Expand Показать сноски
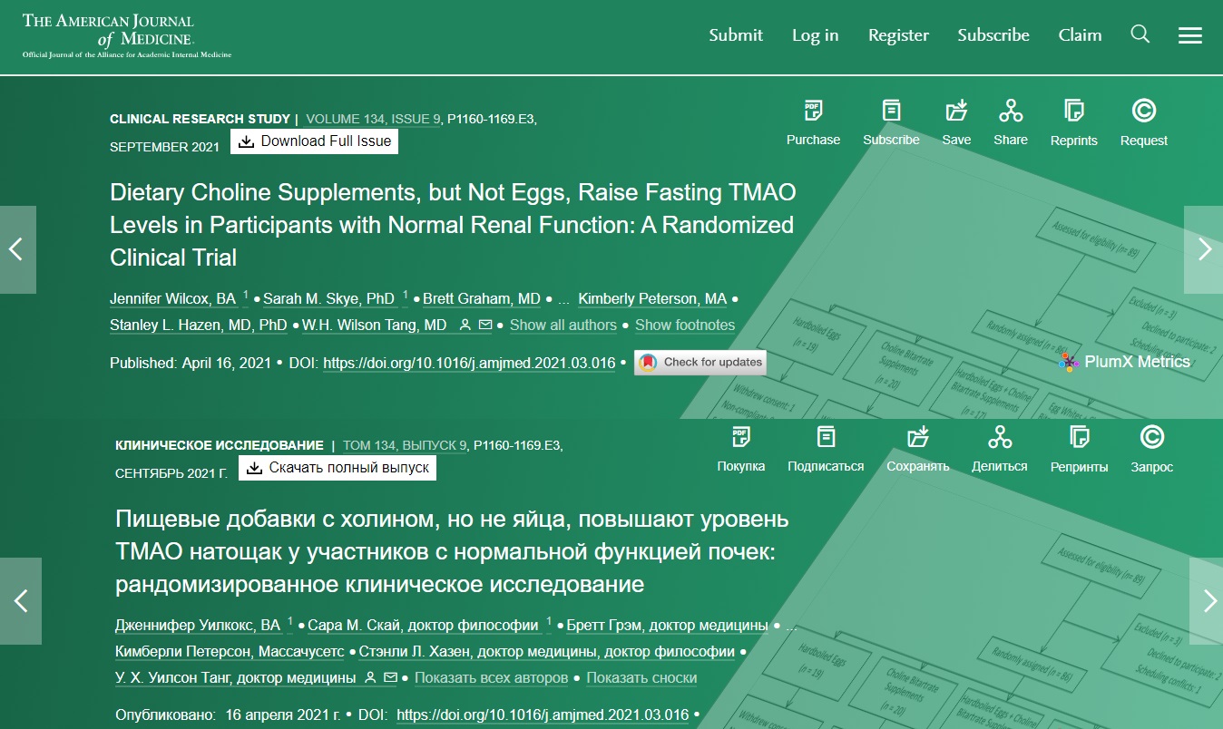Image resolution: width=1223 pixels, height=729 pixels. click(641, 677)
